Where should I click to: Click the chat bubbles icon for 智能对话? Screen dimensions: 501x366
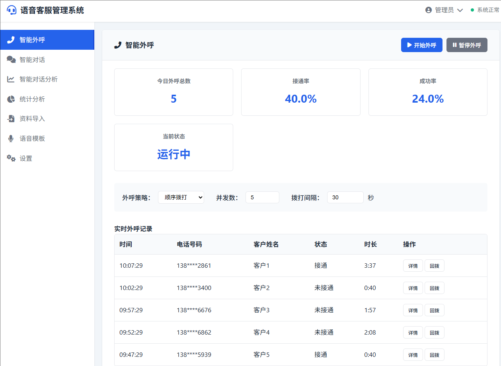(11, 60)
